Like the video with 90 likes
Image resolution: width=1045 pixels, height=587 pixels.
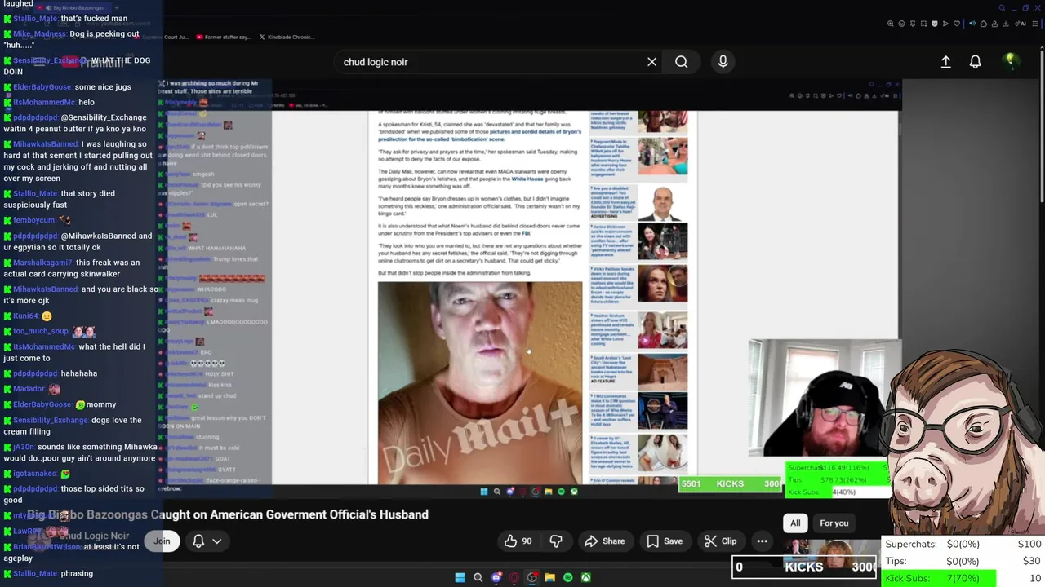point(518,541)
